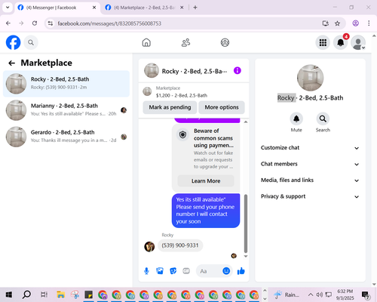The image size is (377, 302).
Task: Click the shield icon in scam warning
Action: click(182, 134)
